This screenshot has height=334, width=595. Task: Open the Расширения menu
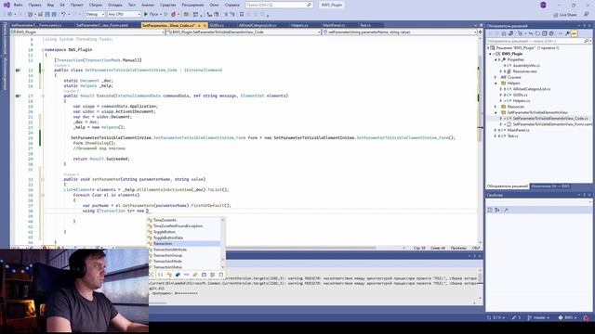(192, 5)
